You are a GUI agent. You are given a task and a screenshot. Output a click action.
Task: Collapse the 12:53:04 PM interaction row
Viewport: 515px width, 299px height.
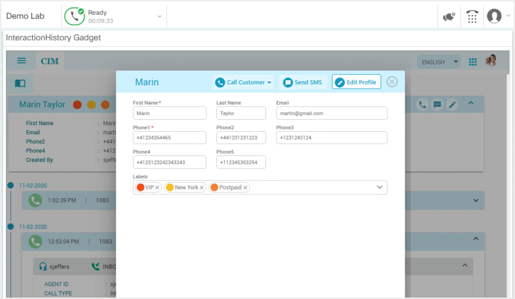pyautogui.click(x=476, y=239)
